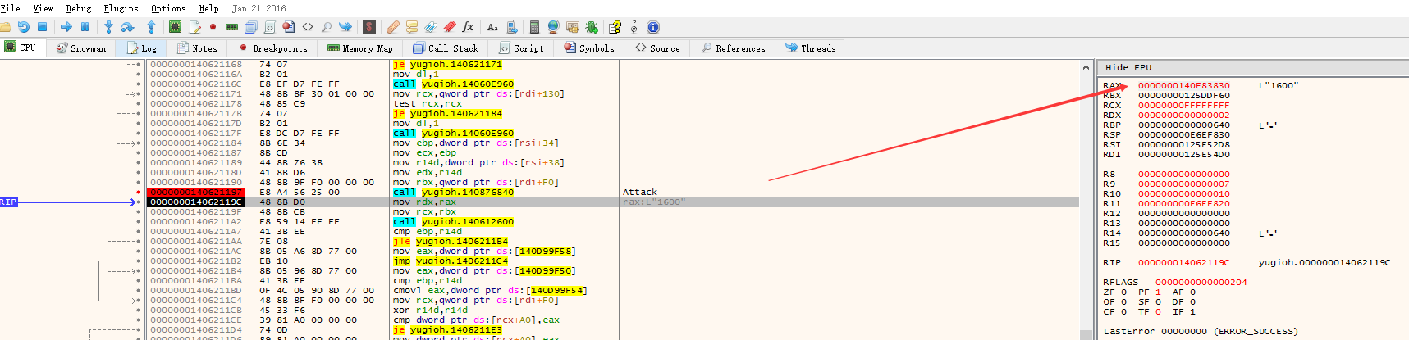1409x340 pixels.
Task: Switch to the Snowman tab
Action: pyautogui.click(x=80, y=48)
